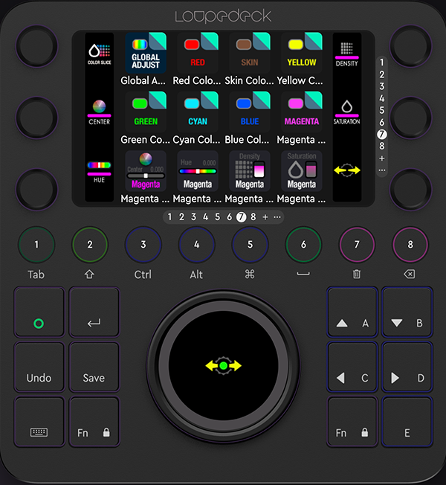Click round button 8 with backspace icon

pyautogui.click(x=410, y=244)
